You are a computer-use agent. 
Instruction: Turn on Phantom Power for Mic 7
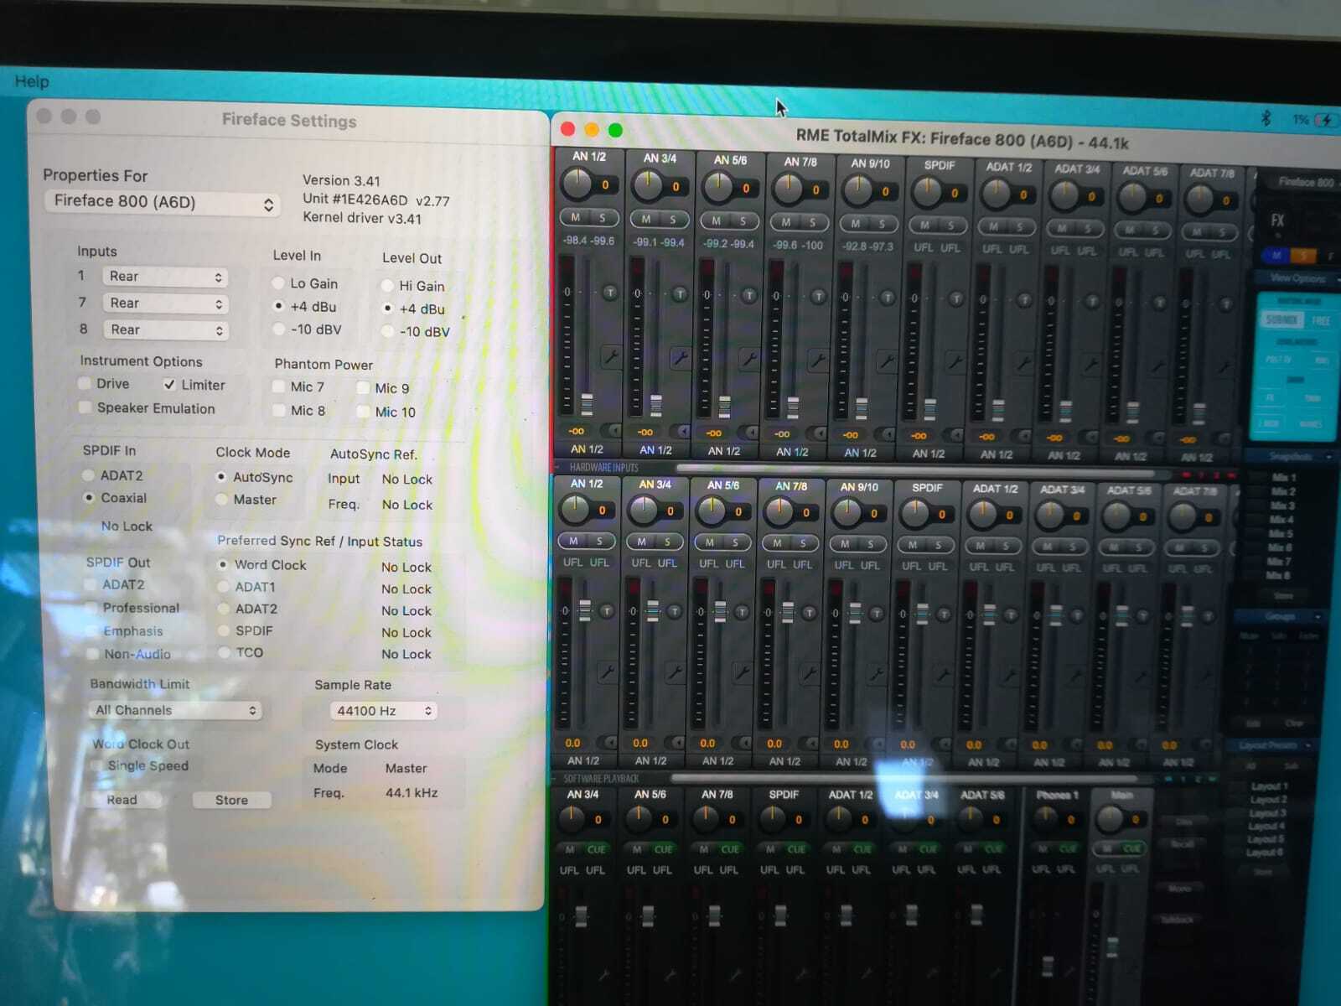click(279, 386)
